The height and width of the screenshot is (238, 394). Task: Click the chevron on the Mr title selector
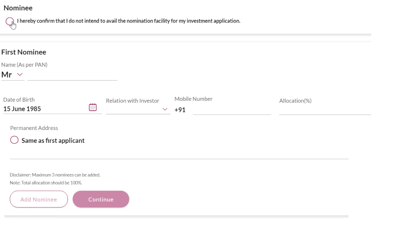tap(20, 75)
